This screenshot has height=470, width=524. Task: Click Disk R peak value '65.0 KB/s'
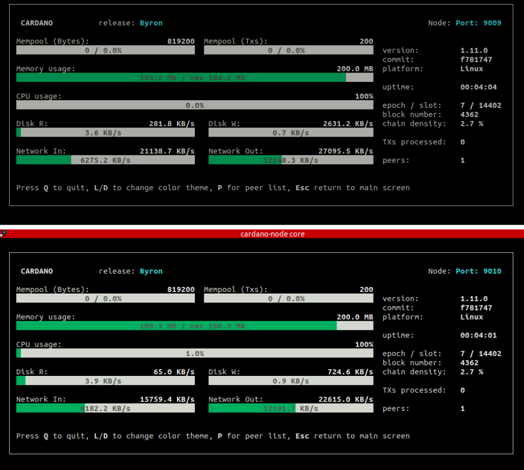point(174,372)
